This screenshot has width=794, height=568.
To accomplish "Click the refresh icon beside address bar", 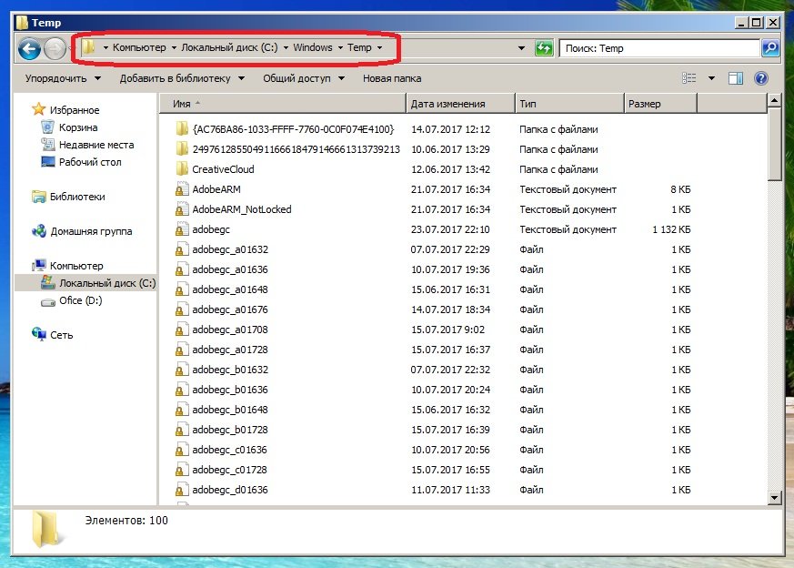I will pos(544,48).
